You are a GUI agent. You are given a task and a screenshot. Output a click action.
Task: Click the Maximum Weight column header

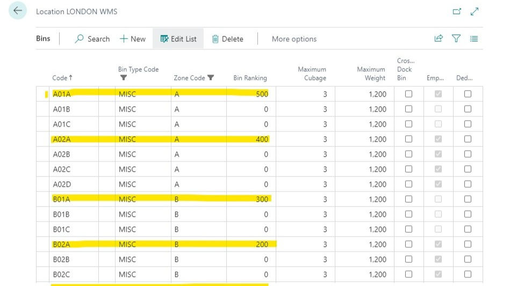click(371, 74)
